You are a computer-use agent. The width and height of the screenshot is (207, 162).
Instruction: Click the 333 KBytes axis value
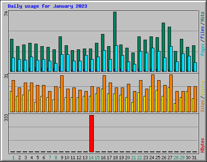6,117
